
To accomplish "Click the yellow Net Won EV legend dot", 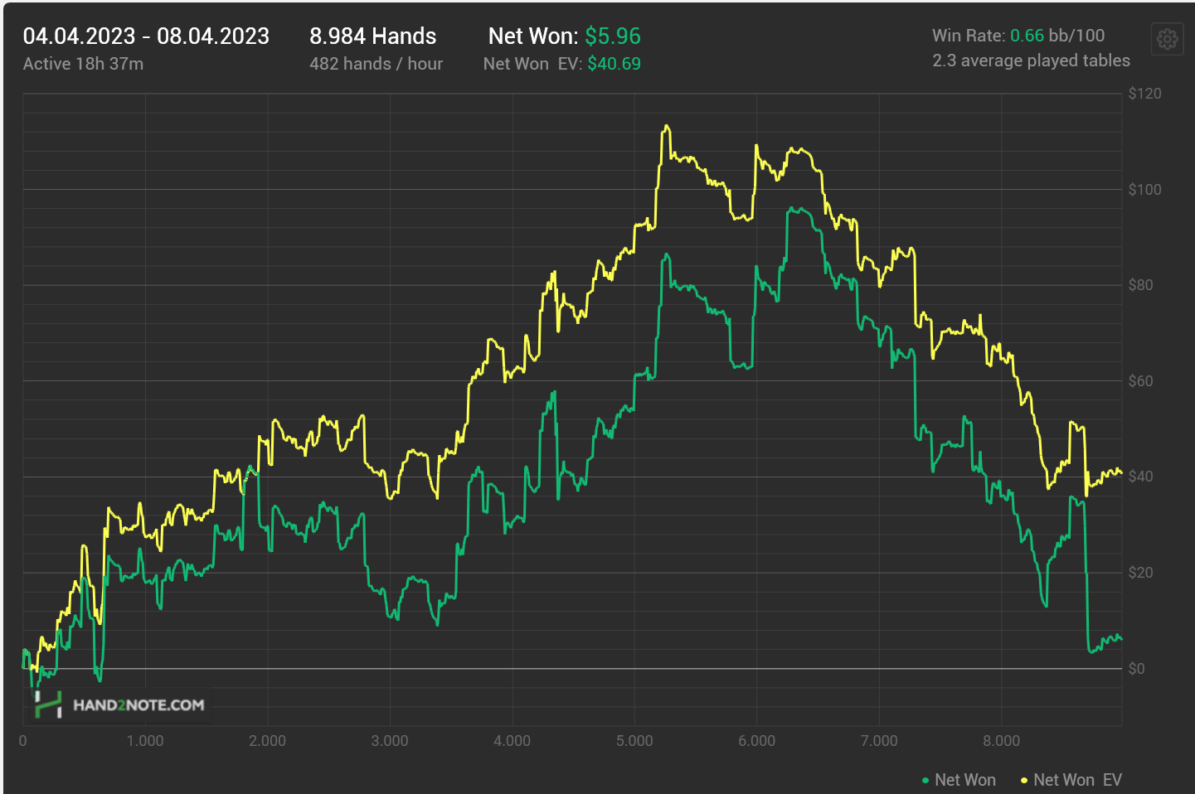I will [1024, 781].
